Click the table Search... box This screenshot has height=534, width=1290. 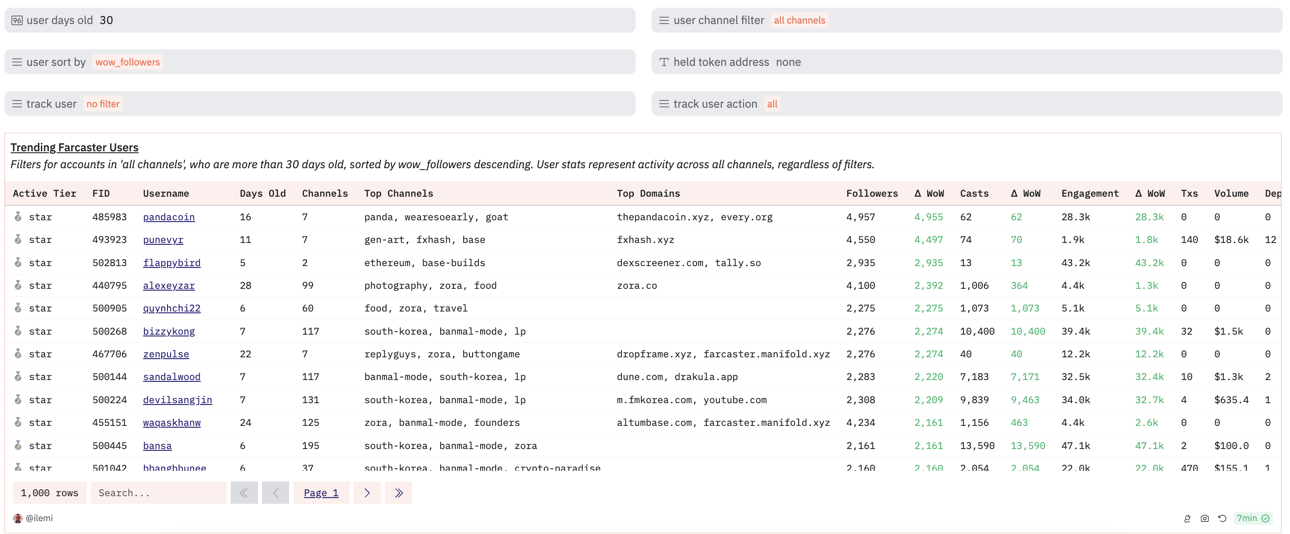(x=159, y=493)
